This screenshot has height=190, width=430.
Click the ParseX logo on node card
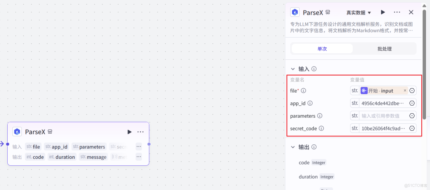pyautogui.click(x=17, y=132)
